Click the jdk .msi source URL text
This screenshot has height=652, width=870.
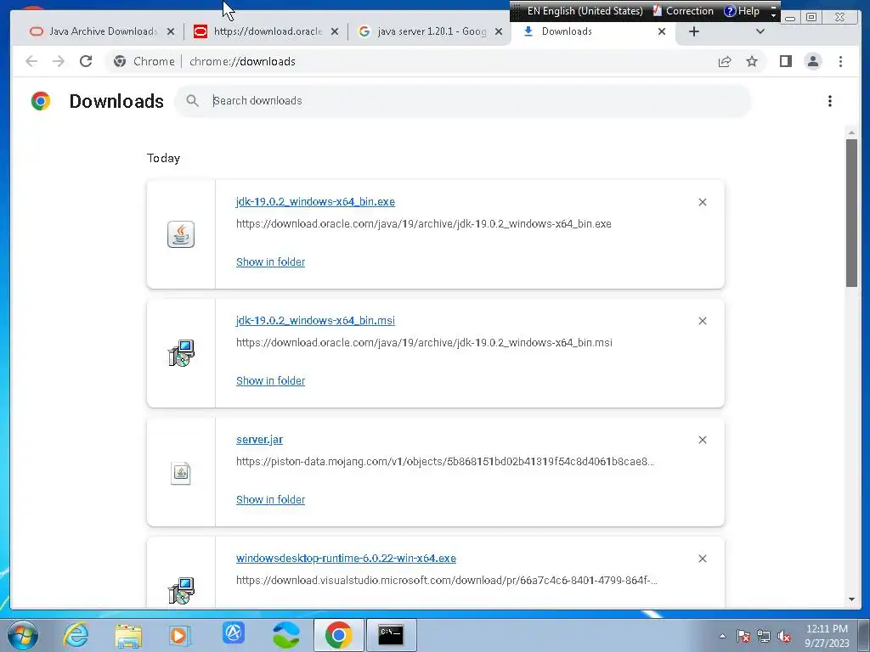(x=424, y=343)
